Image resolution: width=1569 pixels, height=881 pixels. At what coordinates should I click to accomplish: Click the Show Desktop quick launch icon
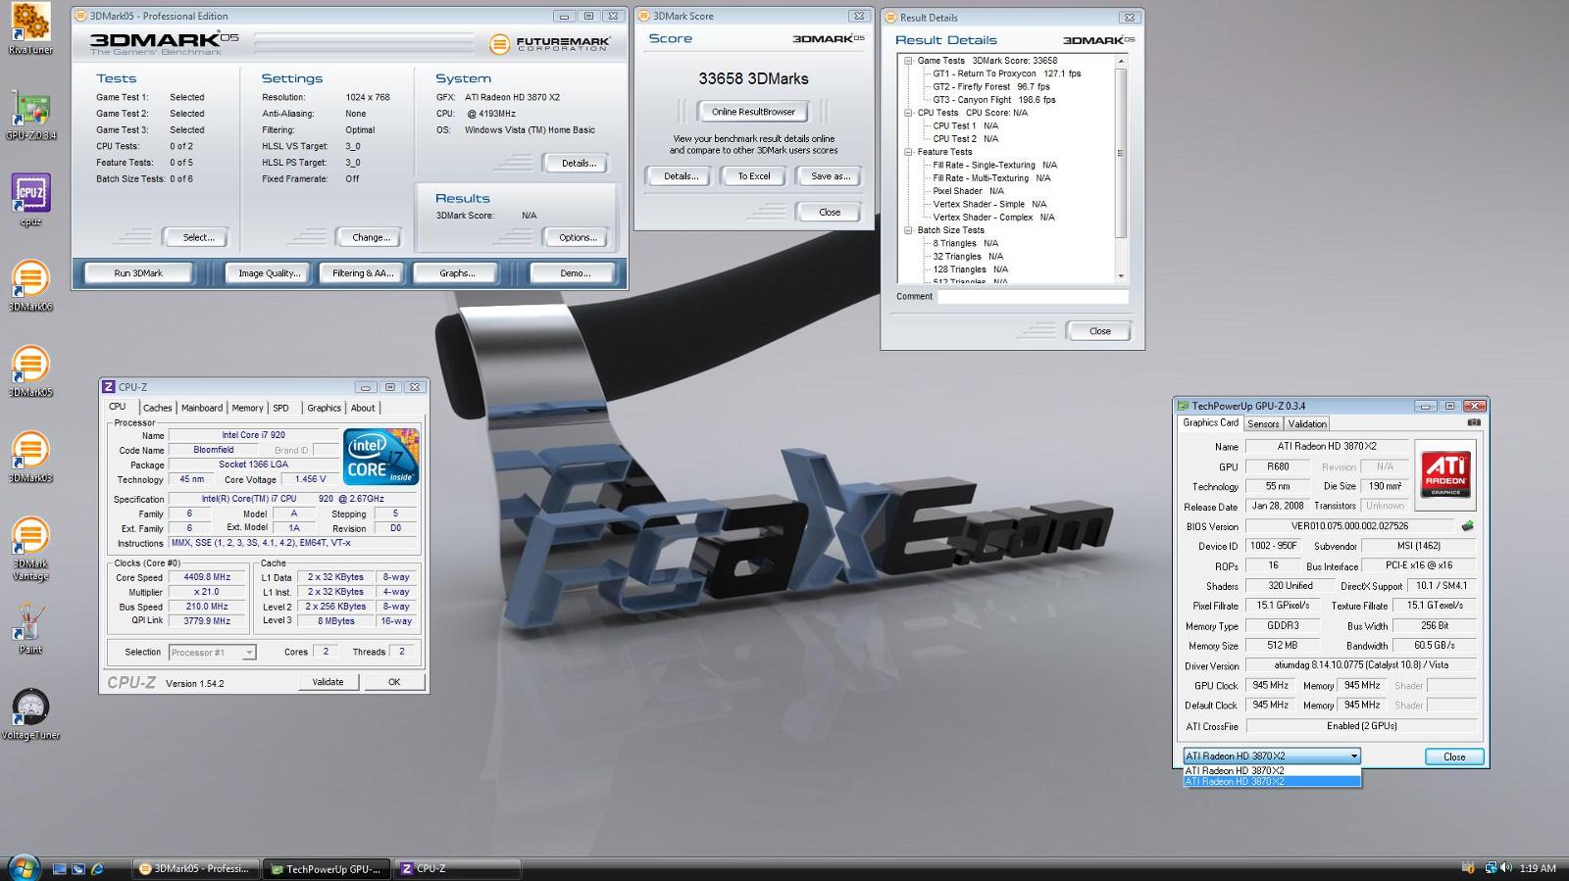60,868
